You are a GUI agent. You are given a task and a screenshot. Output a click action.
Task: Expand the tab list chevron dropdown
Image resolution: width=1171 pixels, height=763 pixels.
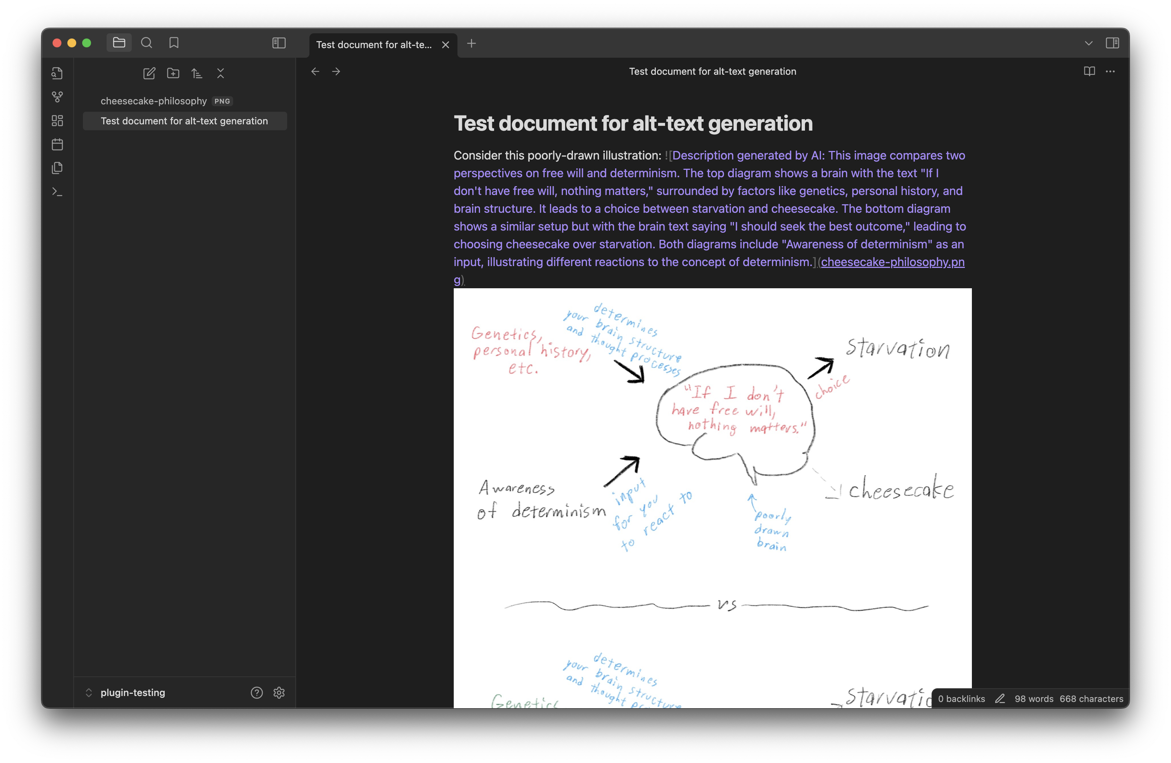pos(1088,43)
